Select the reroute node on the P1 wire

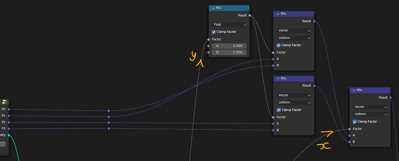pyautogui.click(x=109, y=117)
